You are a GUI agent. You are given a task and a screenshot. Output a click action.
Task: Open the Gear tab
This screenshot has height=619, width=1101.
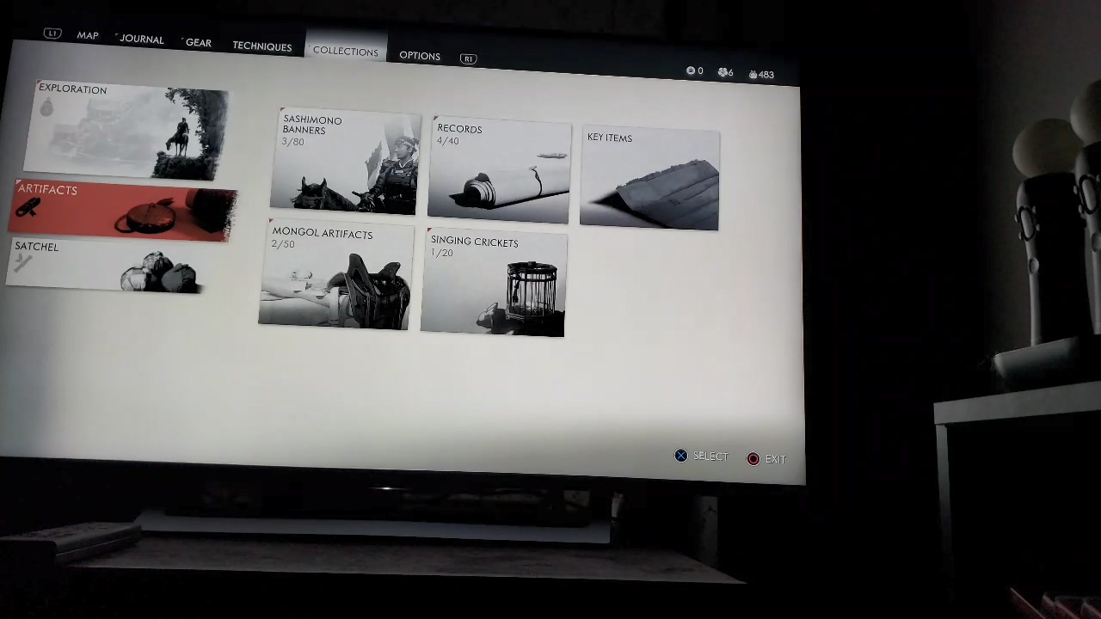pos(198,43)
